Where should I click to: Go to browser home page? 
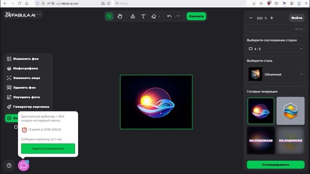point(27,3)
